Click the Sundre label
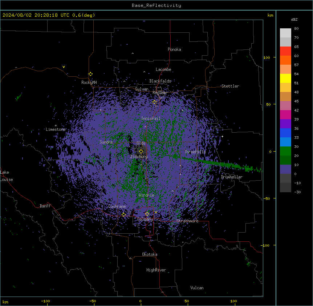The image size is (313, 306). tap(106, 142)
